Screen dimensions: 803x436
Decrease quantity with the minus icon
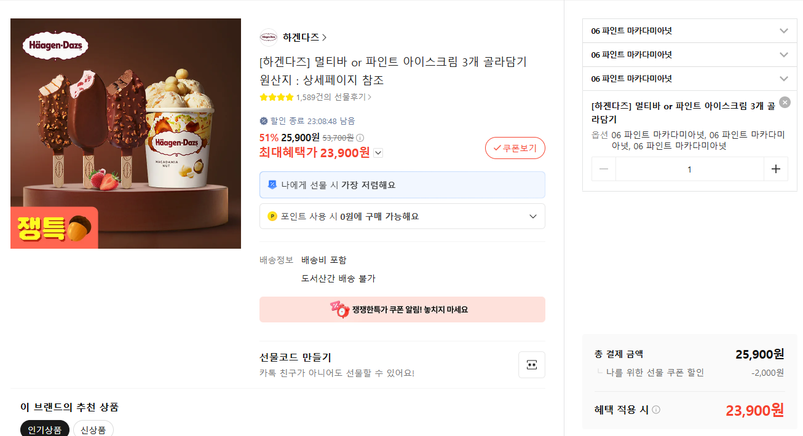604,169
